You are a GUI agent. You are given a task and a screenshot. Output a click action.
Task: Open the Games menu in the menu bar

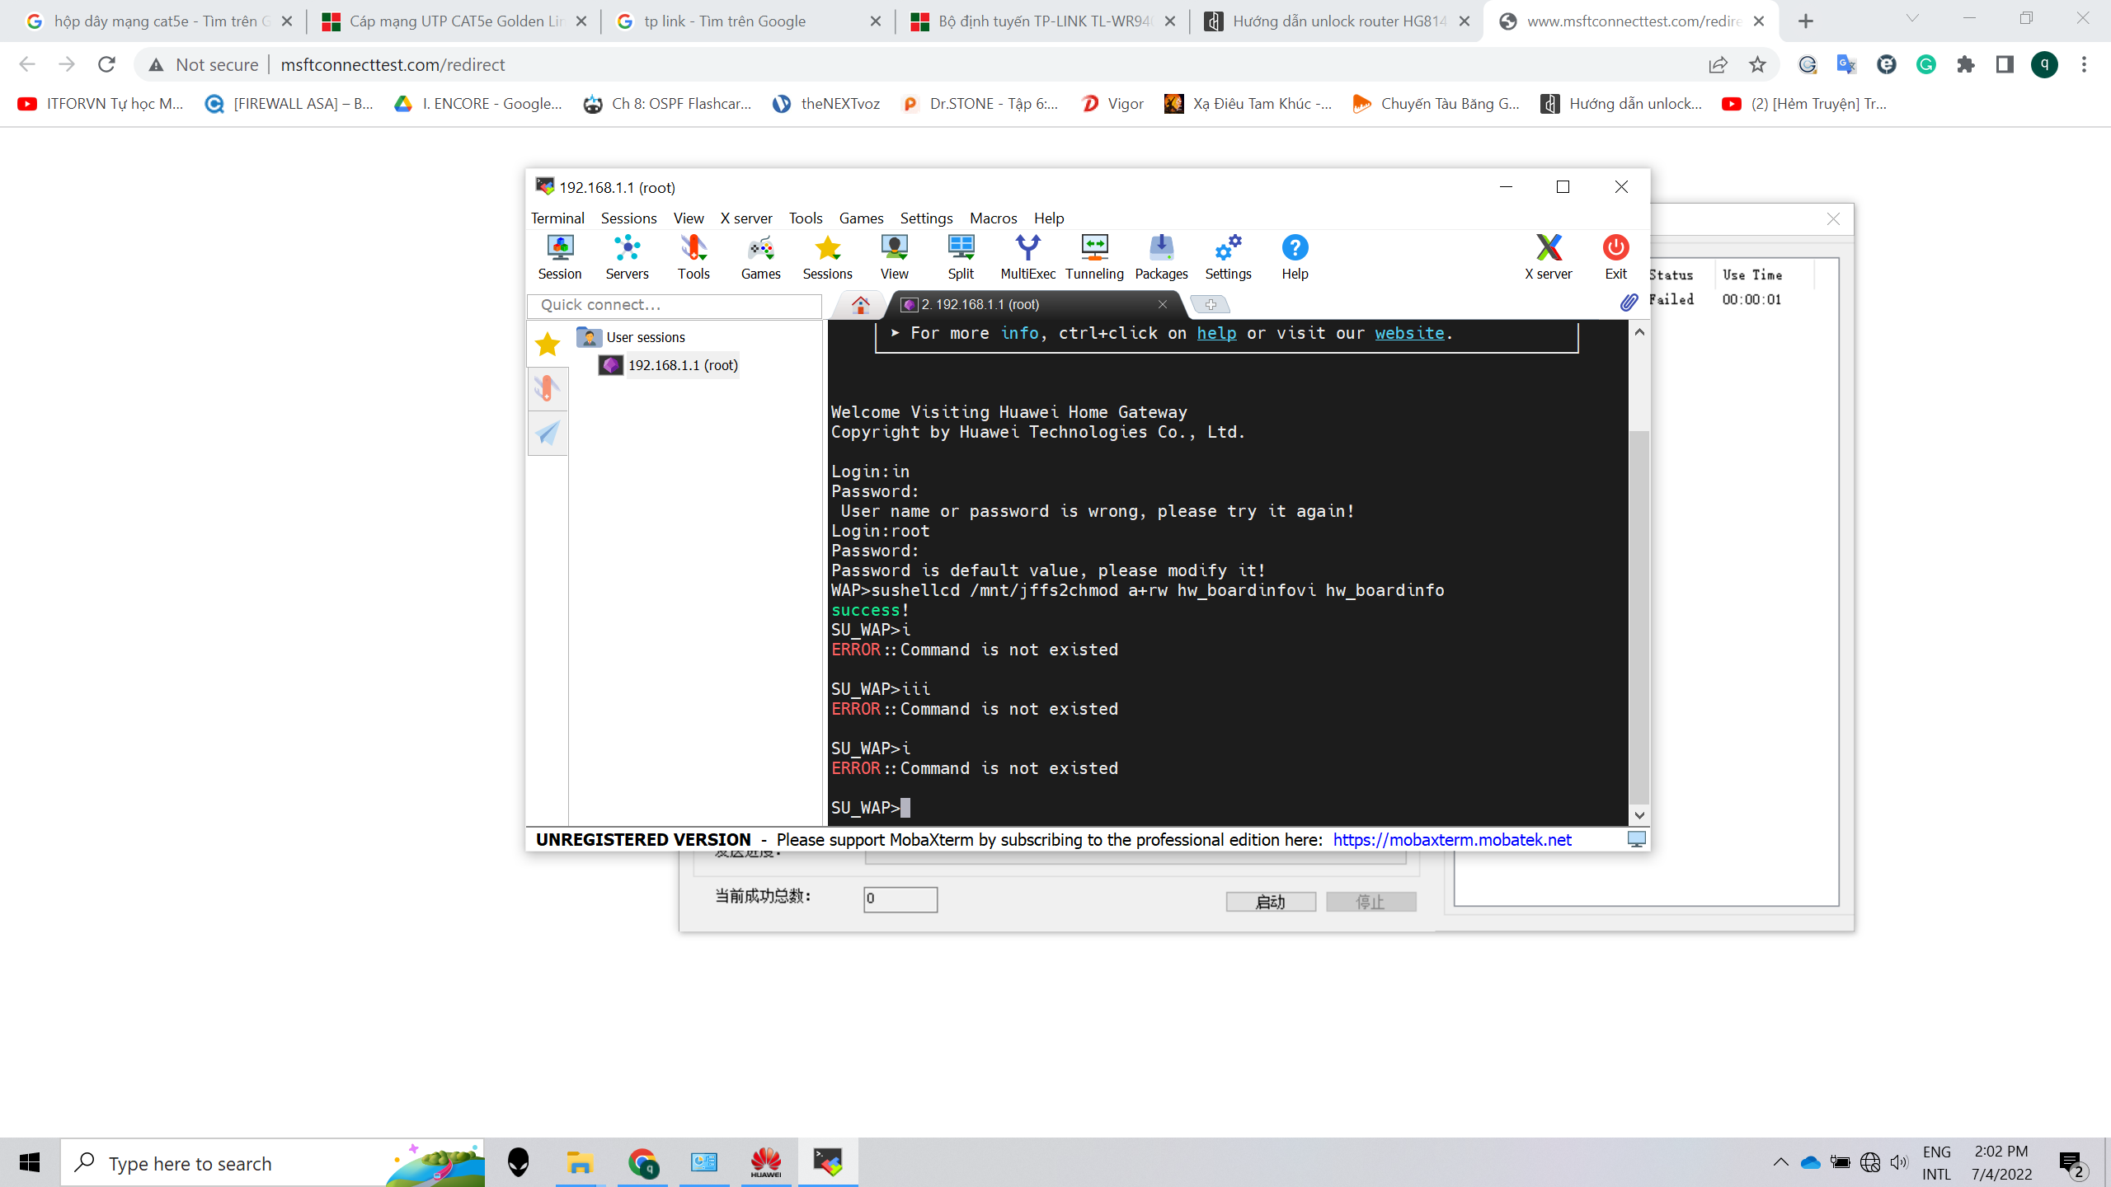[861, 218]
